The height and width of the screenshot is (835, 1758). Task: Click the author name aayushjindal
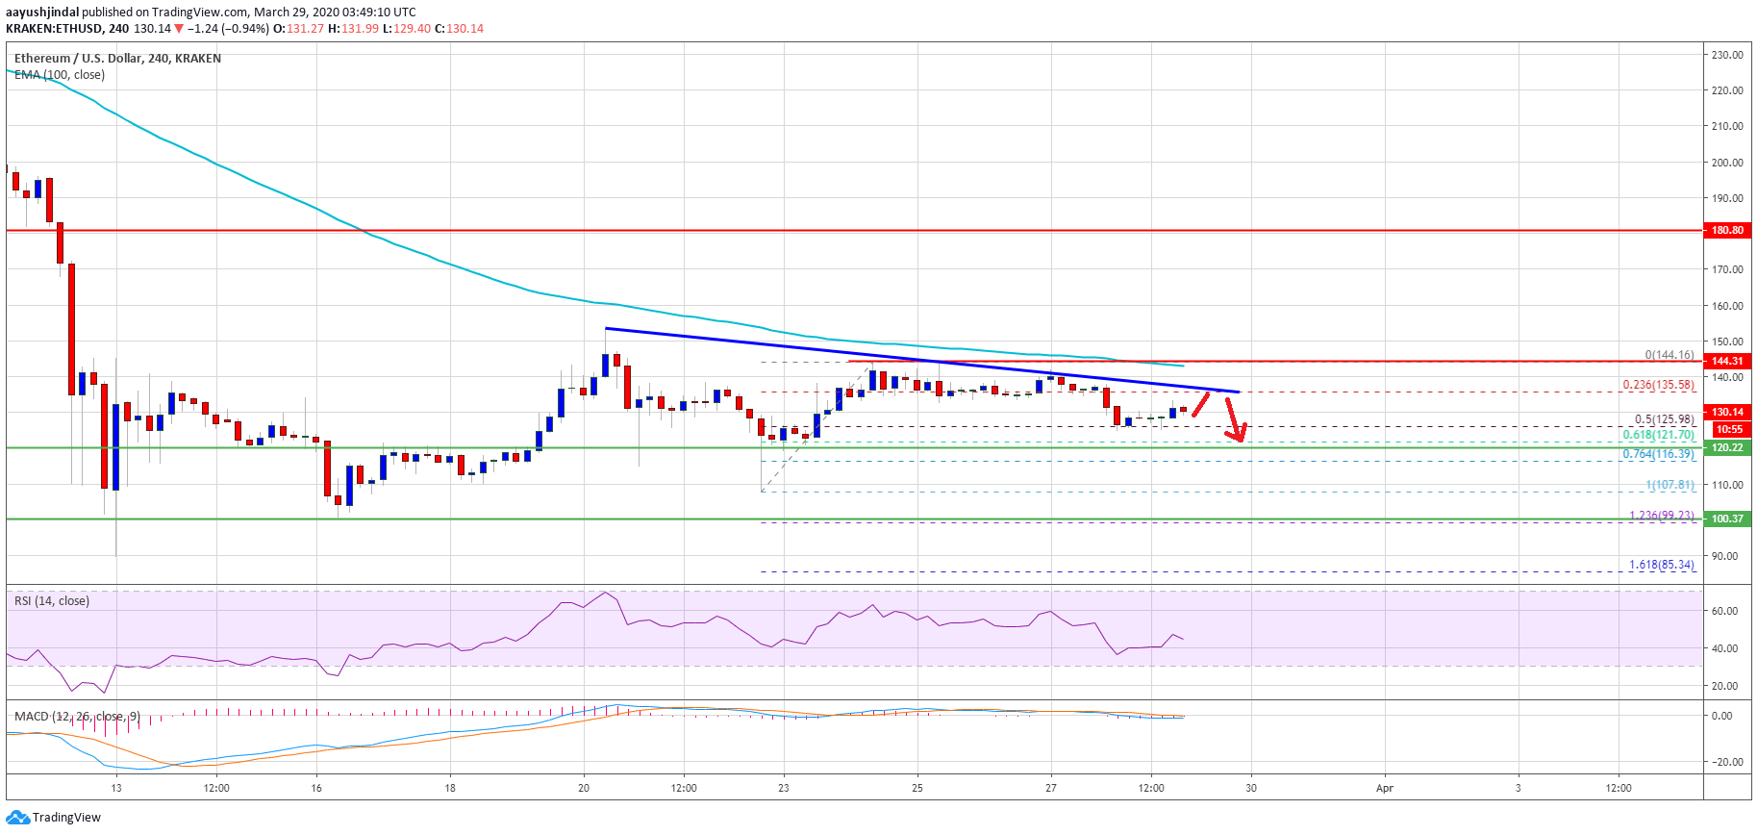point(42,13)
